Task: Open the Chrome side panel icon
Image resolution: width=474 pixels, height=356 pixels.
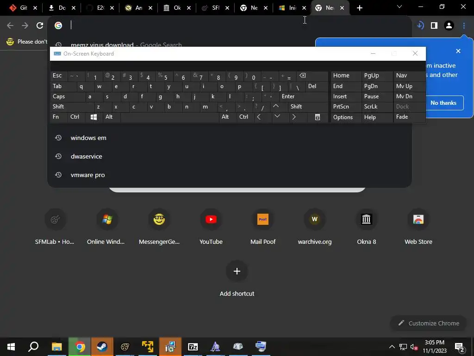Action: click(x=434, y=25)
